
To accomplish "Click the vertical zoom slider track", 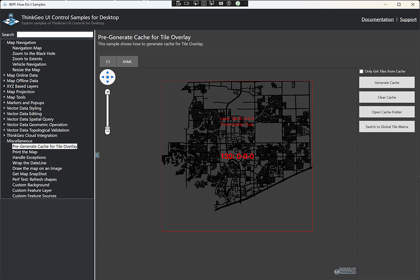I will click(x=107, y=111).
